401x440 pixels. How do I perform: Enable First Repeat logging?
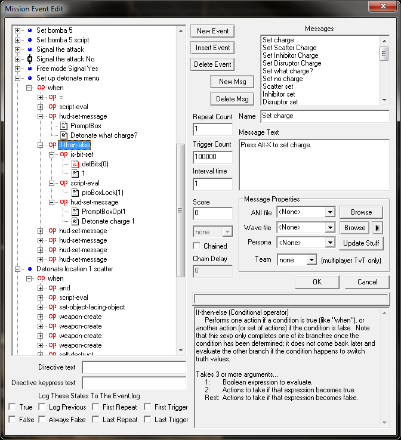95,407
